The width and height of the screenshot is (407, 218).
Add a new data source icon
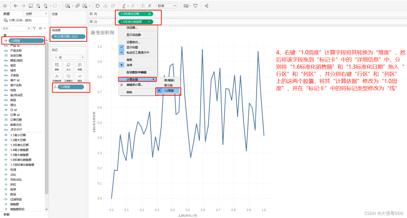click(38, 6)
